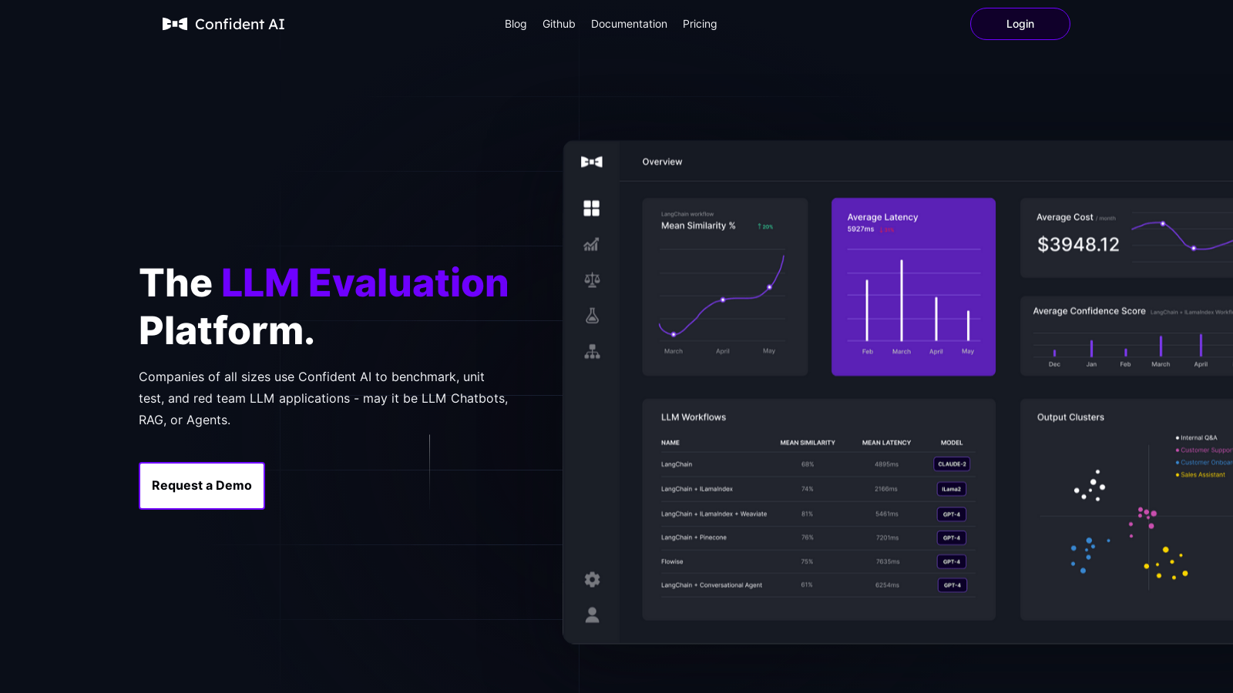The image size is (1233, 693).
Task: Select the analytics chart sidebar icon
Action: [592, 245]
